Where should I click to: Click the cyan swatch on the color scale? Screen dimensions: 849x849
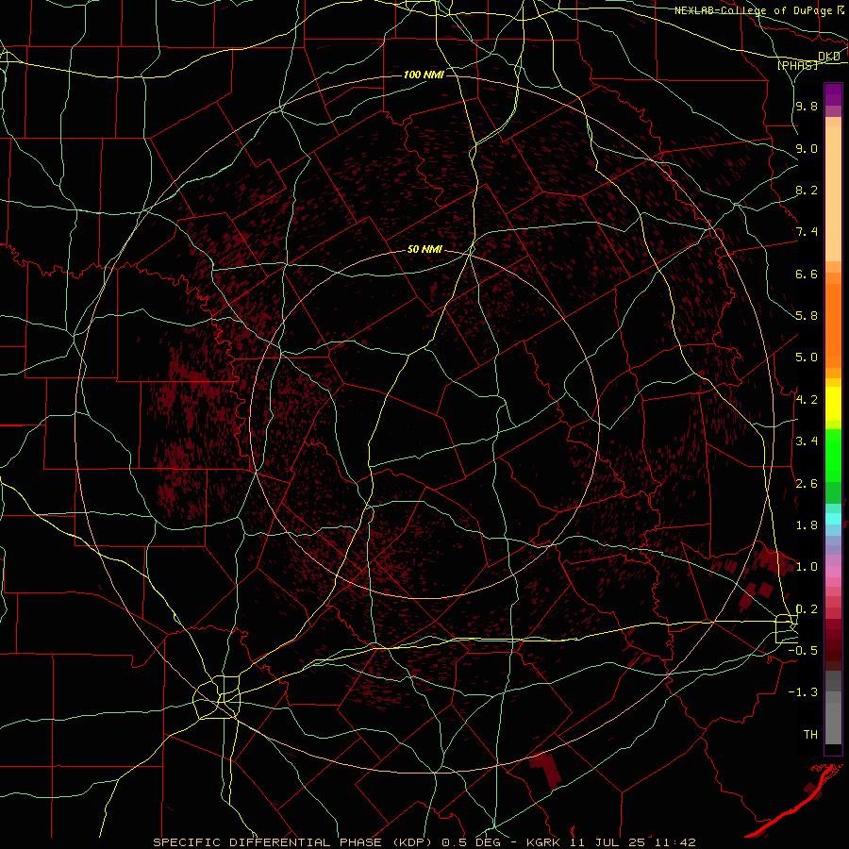(833, 518)
